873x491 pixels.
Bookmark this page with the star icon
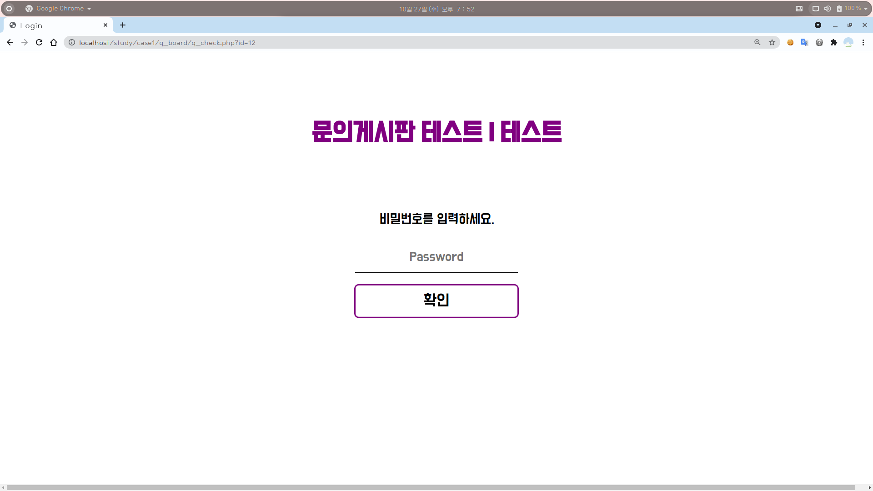tap(772, 42)
